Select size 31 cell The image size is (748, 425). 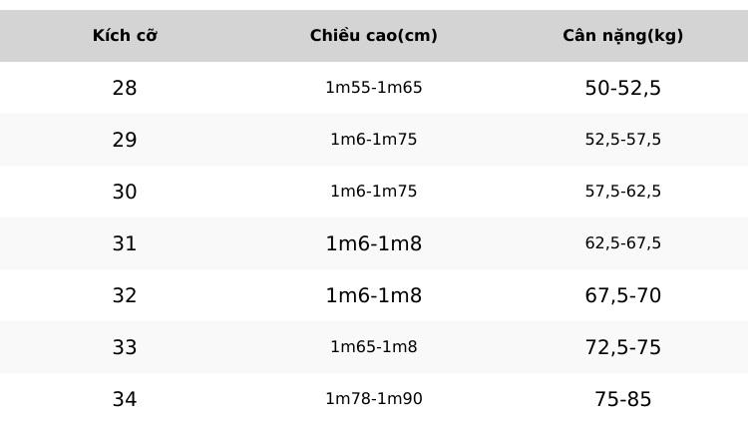(x=125, y=243)
